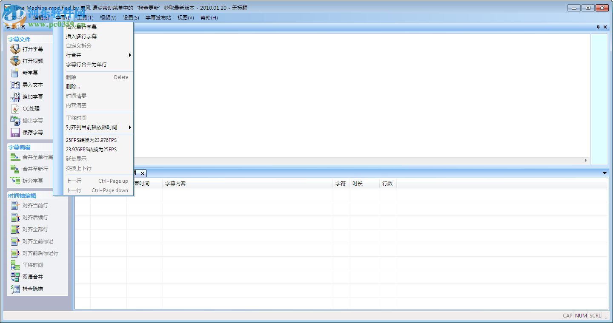Click the 平移时间 icon under 时间轴编辑

point(15,265)
